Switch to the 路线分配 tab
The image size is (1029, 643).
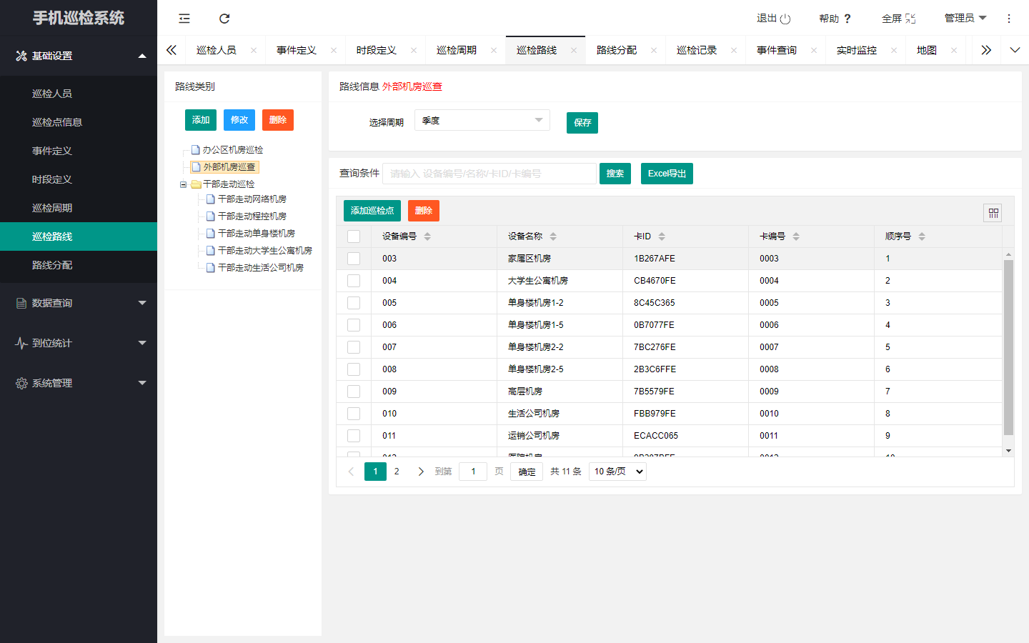[616, 51]
